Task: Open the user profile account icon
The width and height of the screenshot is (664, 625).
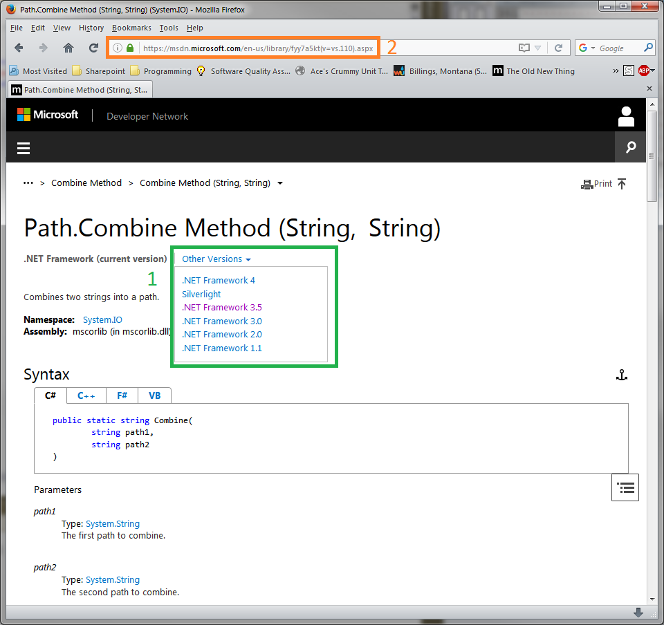Action: 626,116
